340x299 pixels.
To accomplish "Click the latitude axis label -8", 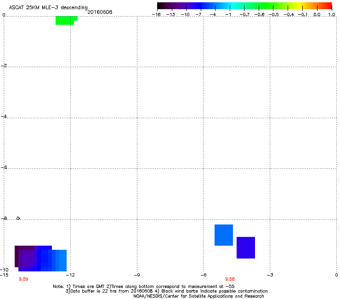I will tap(4, 218).
